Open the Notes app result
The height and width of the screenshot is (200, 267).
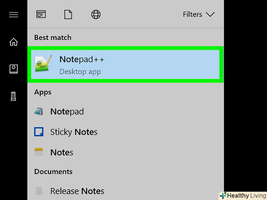click(x=125, y=152)
